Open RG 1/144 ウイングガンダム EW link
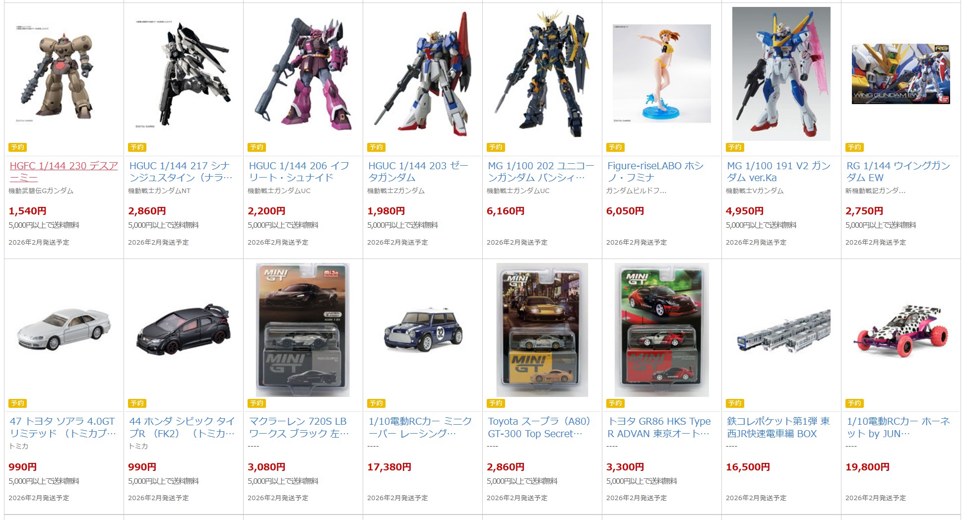The height and width of the screenshot is (520, 965). [x=898, y=172]
